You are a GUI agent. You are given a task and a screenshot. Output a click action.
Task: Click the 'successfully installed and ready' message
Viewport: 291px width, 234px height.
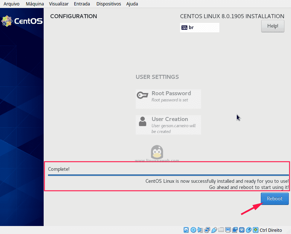tap(217, 181)
